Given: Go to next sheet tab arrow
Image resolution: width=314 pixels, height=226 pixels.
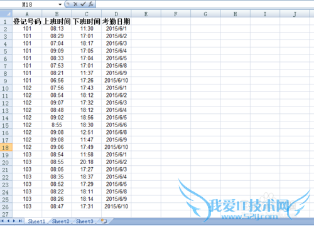Looking at the screenshot, I should coord(14,221).
